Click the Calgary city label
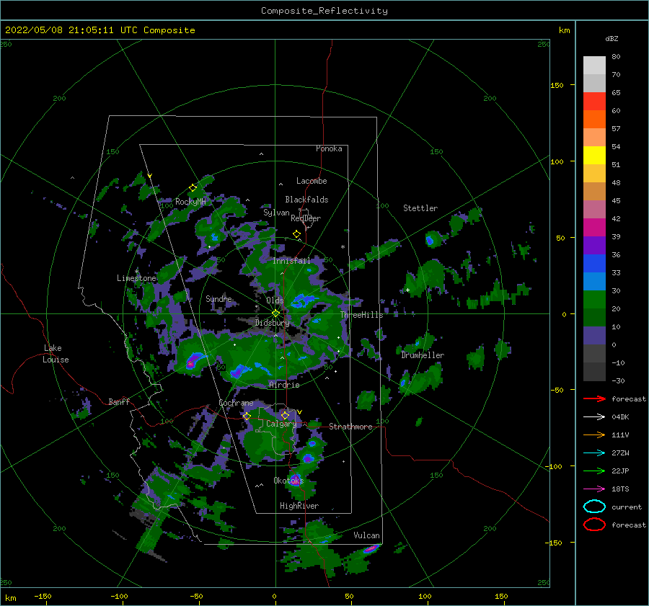 (281, 424)
